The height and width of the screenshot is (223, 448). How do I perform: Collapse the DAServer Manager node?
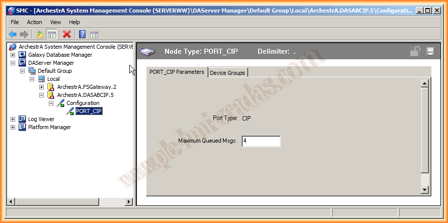pos(13,63)
